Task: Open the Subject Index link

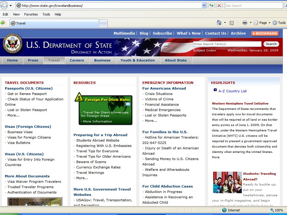Action: tap(204, 50)
